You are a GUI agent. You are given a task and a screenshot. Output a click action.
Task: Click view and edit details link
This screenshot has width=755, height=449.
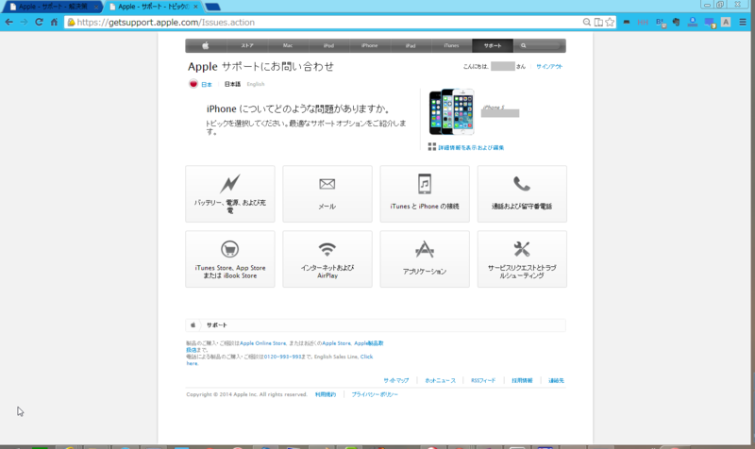[471, 148]
